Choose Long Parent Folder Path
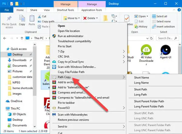Image resolution: width=182 pixels, height=134 pixels. (x=149, y=106)
